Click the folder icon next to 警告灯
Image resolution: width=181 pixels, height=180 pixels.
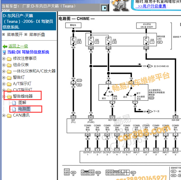[x=9, y=78]
